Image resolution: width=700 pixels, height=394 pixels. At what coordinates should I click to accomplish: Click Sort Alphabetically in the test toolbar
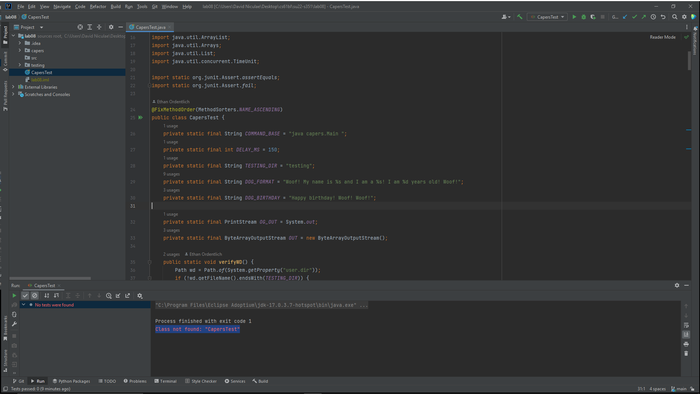pos(47,295)
